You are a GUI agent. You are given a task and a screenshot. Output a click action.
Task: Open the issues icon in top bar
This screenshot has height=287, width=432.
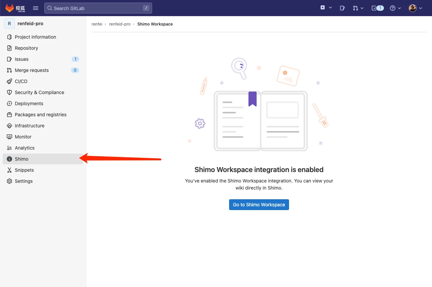[x=343, y=8]
